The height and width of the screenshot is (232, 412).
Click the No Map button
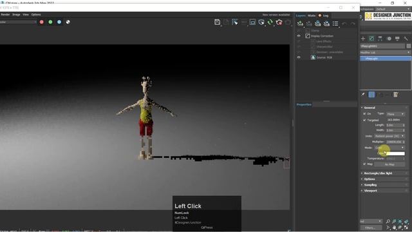[x=389, y=164]
